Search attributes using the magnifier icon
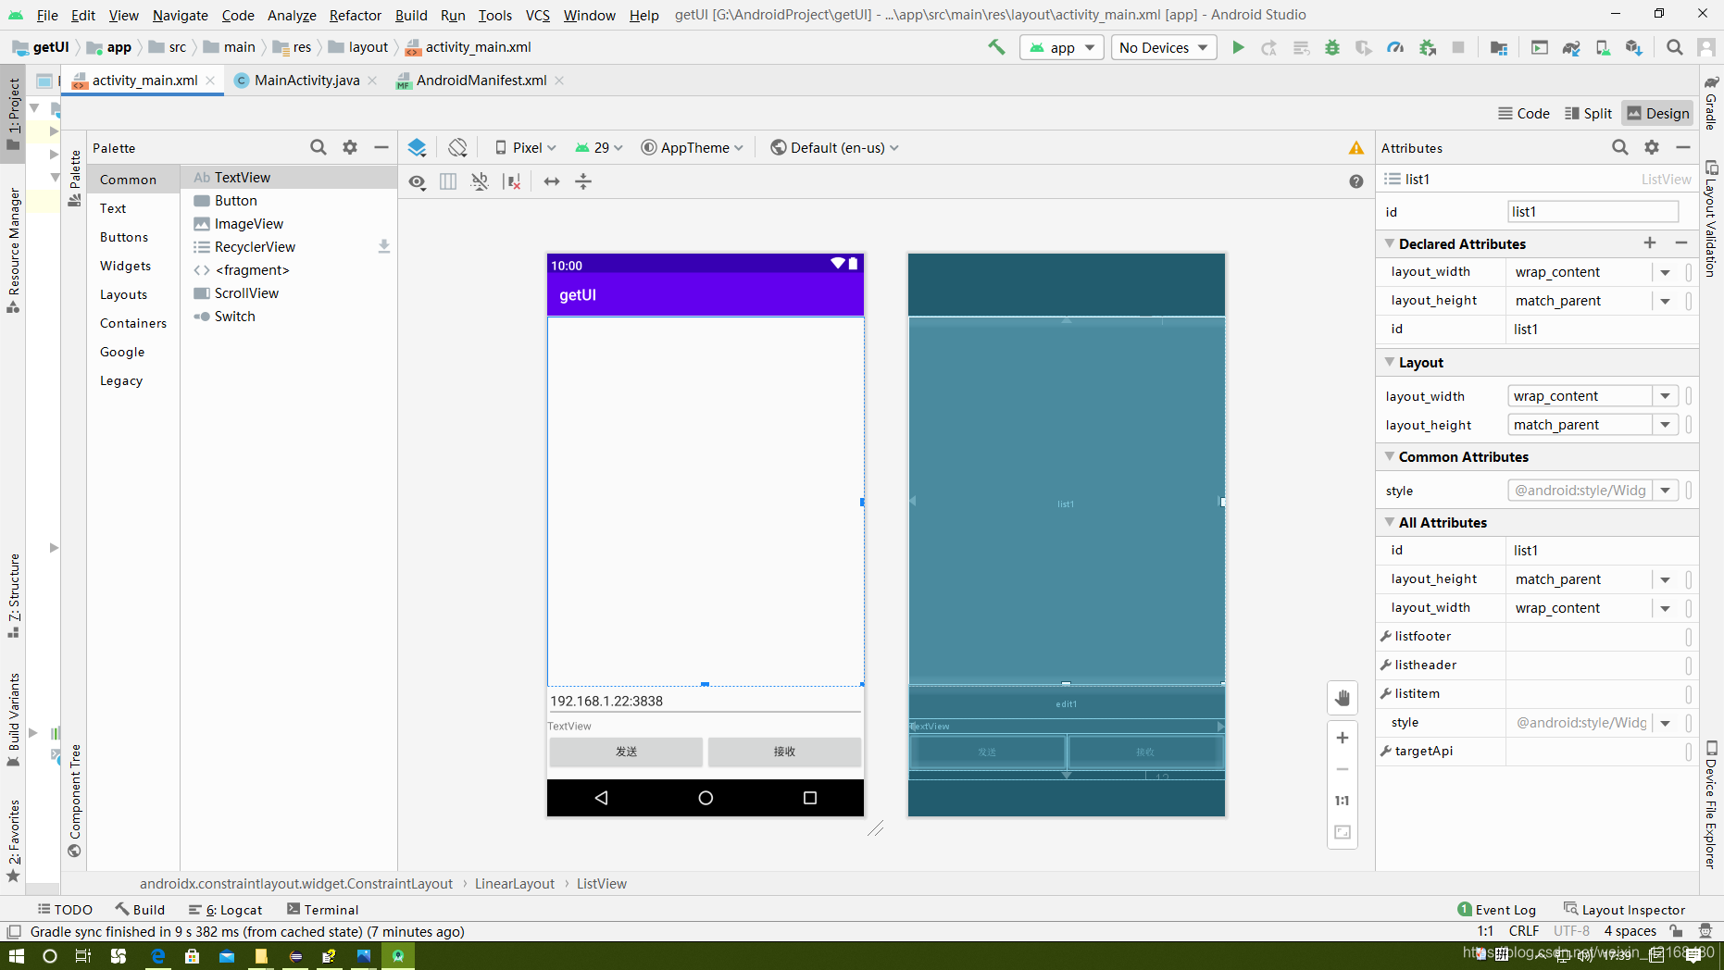The width and height of the screenshot is (1724, 970). click(x=1620, y=147)
